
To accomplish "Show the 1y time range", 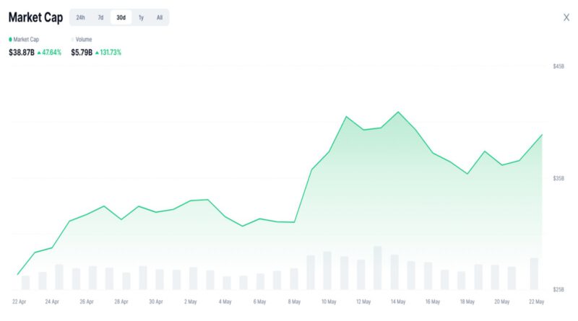I will tap(141, 17).
